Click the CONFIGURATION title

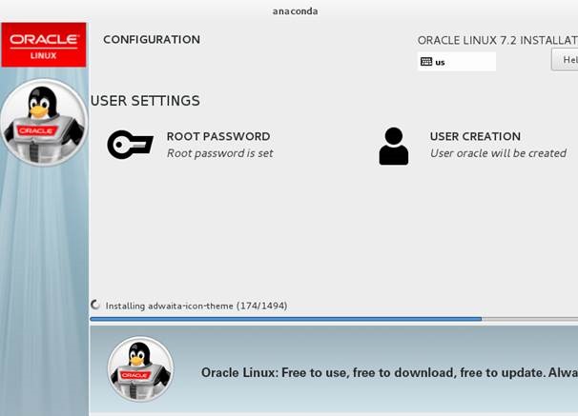point(152,39)
